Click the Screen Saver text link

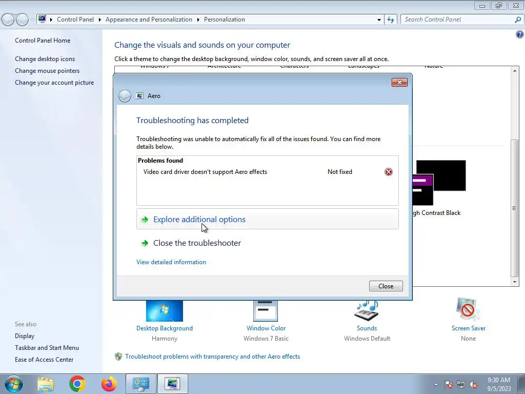tap(469, 328)
